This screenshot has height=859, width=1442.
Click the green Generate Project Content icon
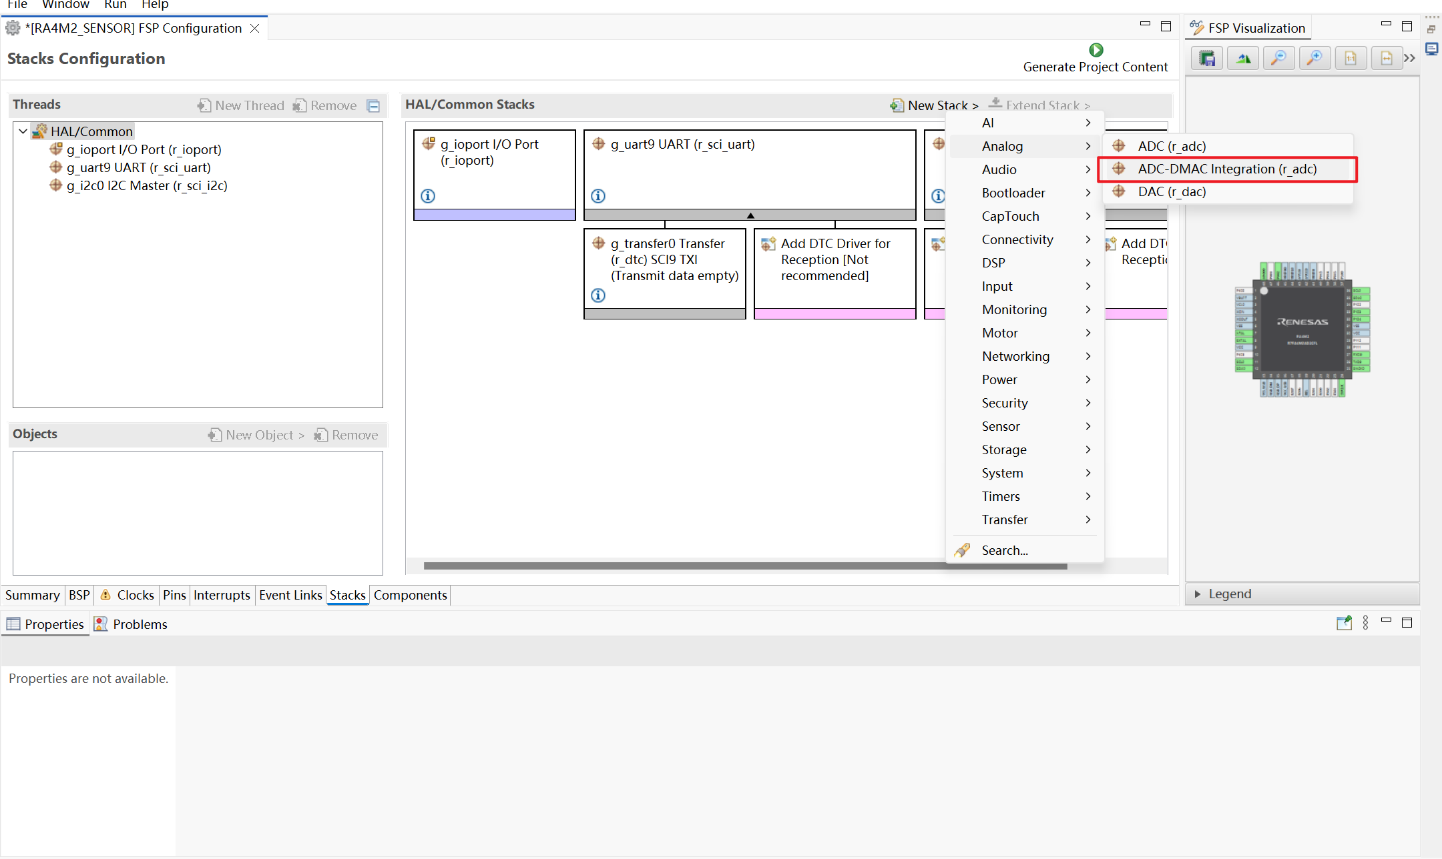[x=1096, y=50]
